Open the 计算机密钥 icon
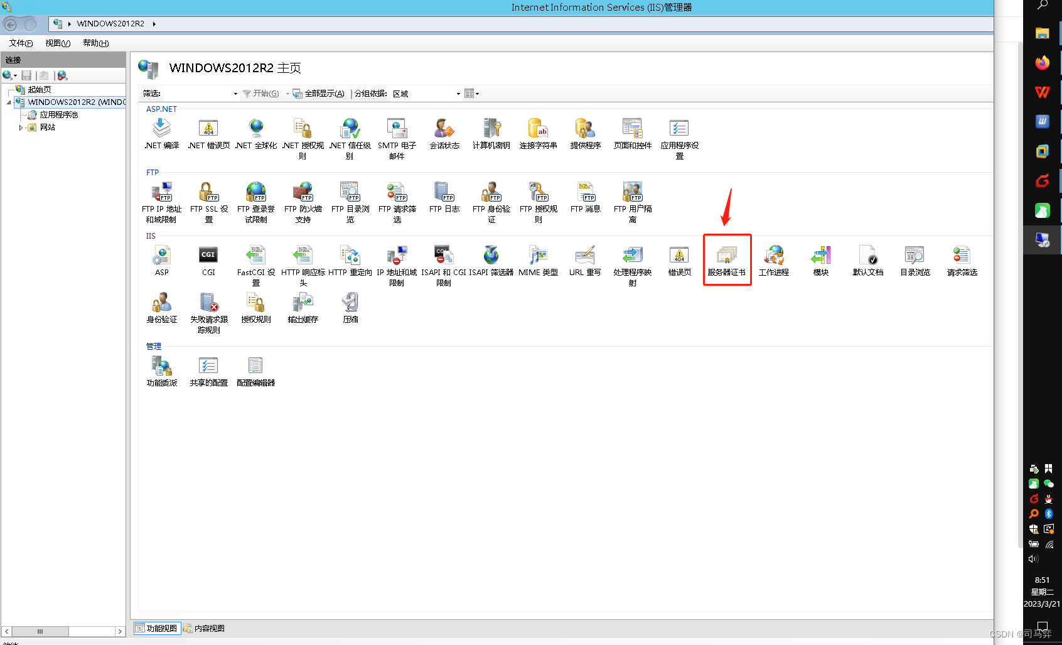This screenshot has height=645, width=1062. tap(491, 134)
